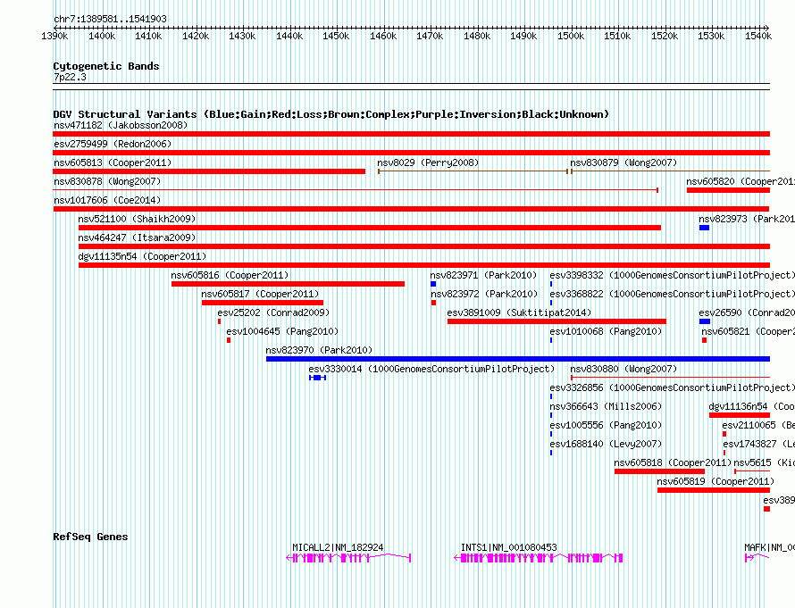
Task: Click the nsv605819 (Cooper2011) label
Action: pyautogui.click(x=715, y=481)
